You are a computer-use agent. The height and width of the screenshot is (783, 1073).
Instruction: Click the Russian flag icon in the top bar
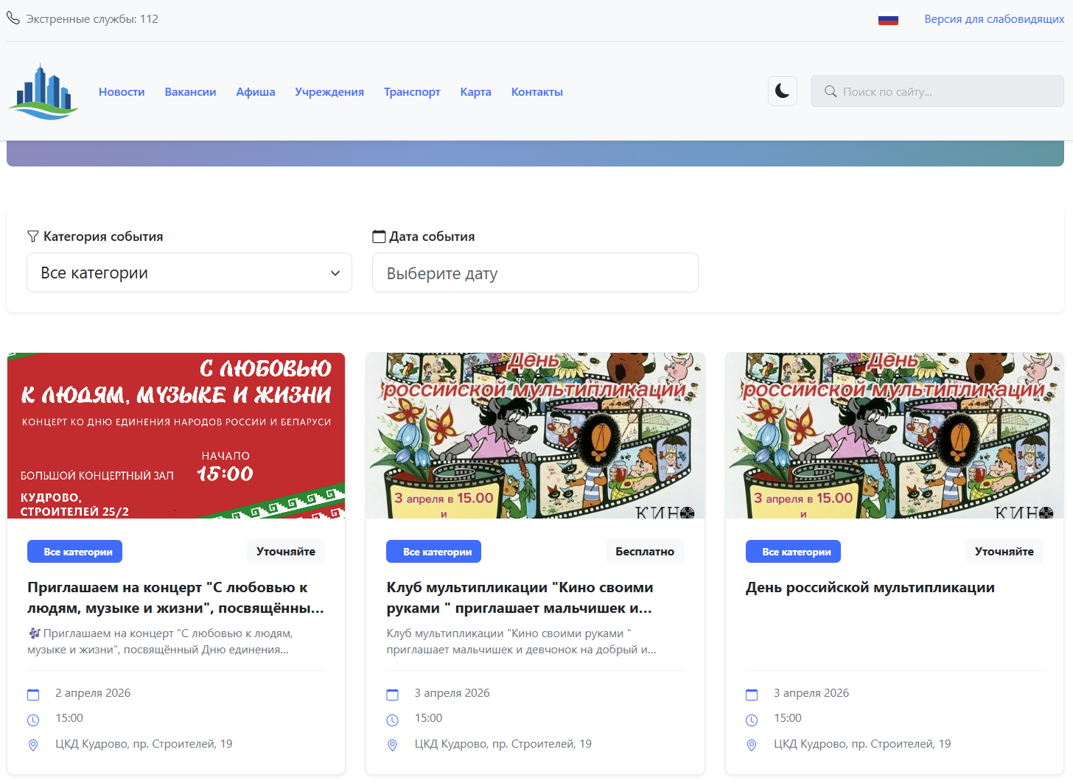[888, 18]
